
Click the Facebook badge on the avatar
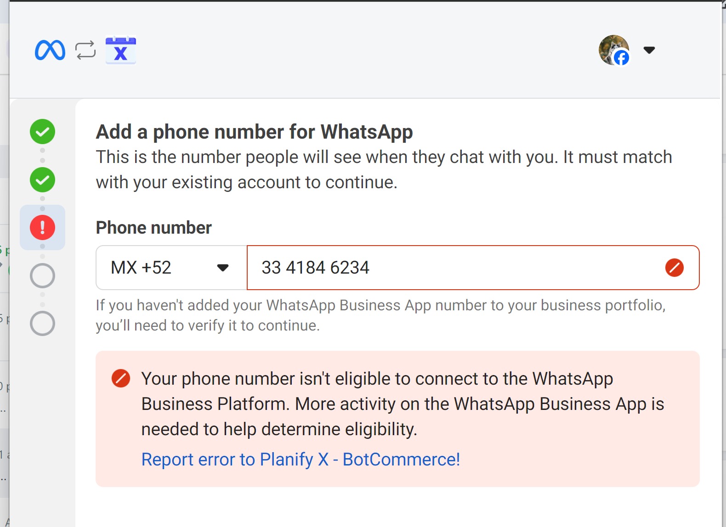coord(621,58)
